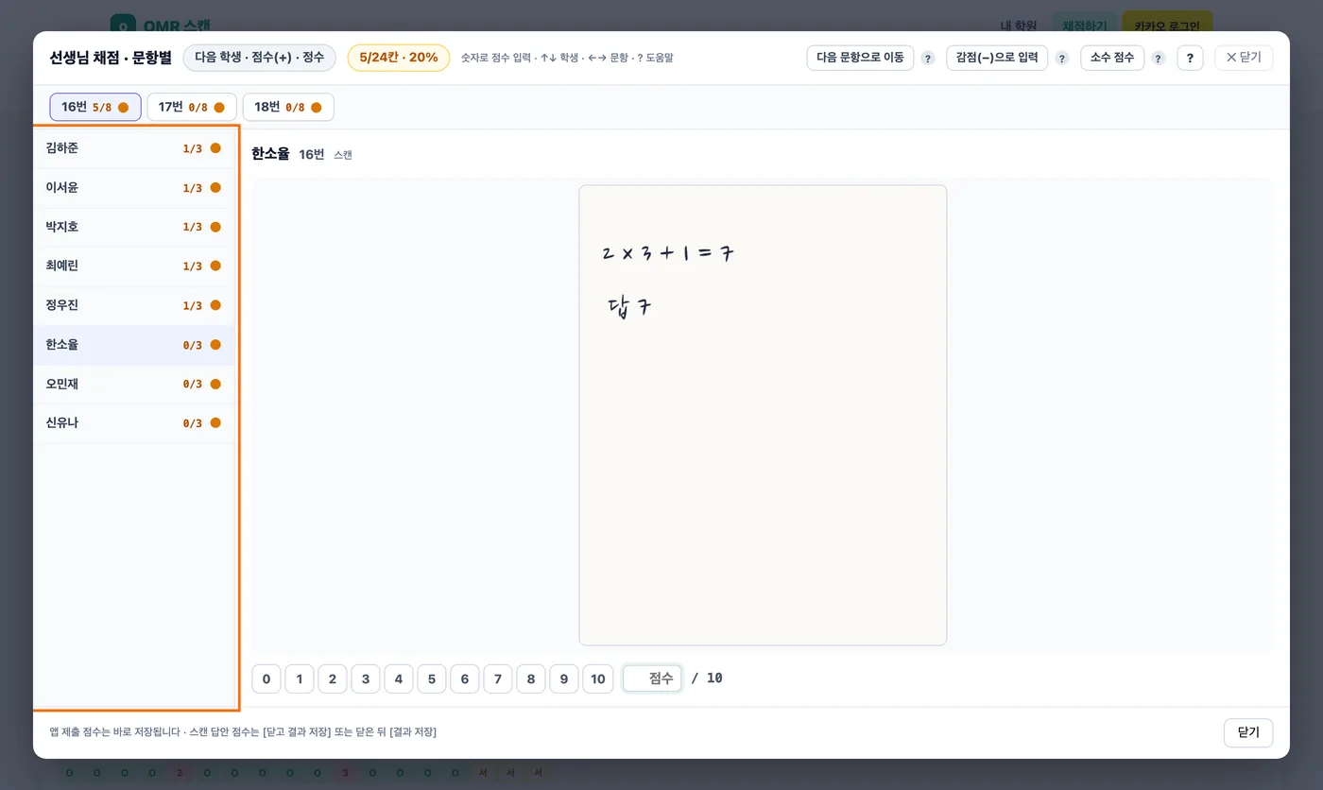Viewport: 1323px width, 790px height.
Task: Switch to the 18번 question tab
Action: (288, 107)
